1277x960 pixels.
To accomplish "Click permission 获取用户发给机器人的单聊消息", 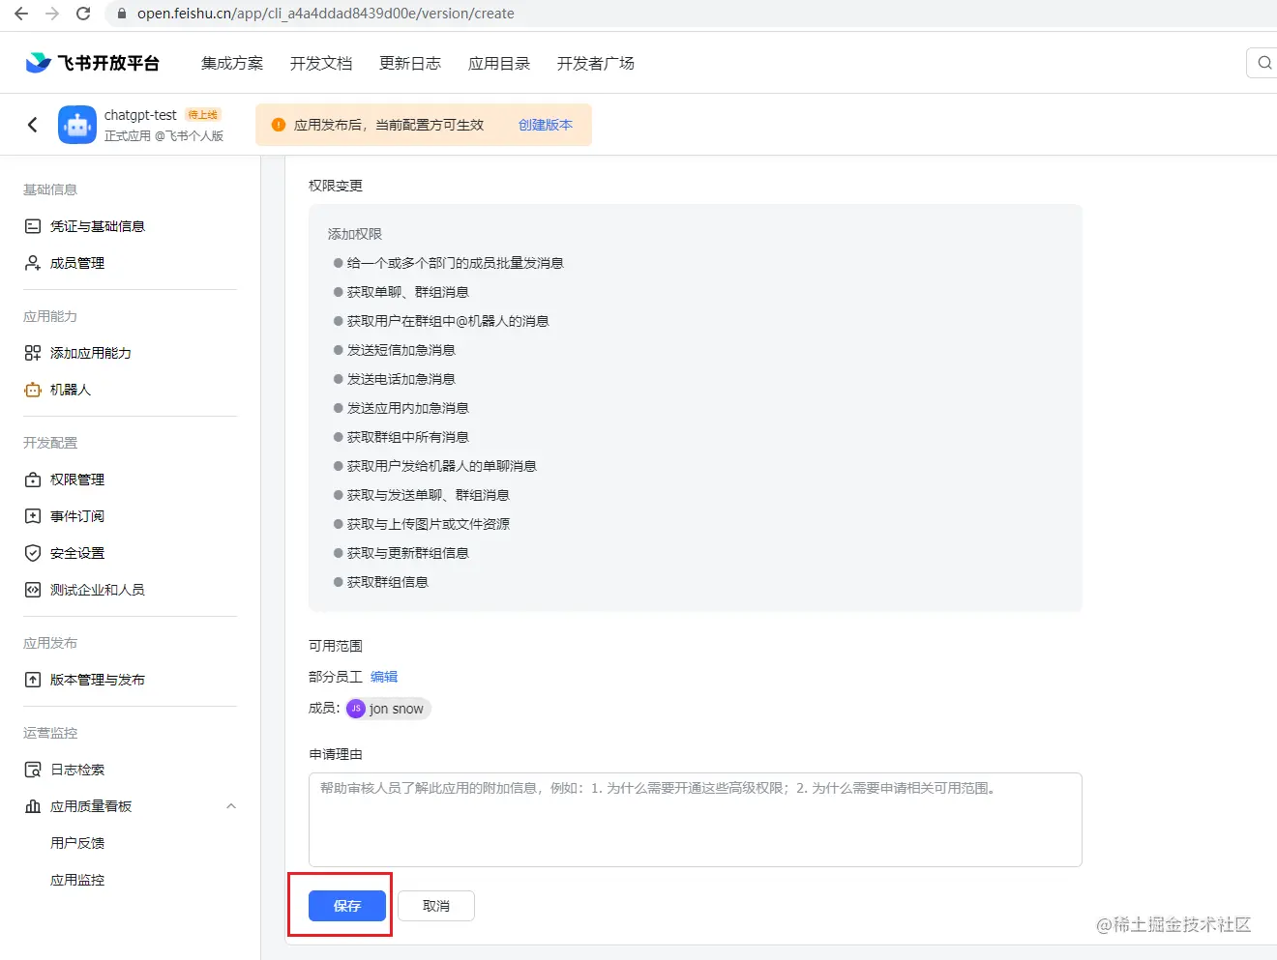I will (x=441, y=466).
